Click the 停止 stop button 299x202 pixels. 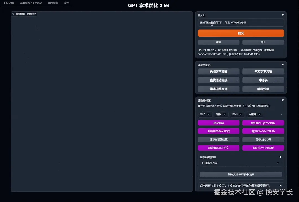[263, 42]
